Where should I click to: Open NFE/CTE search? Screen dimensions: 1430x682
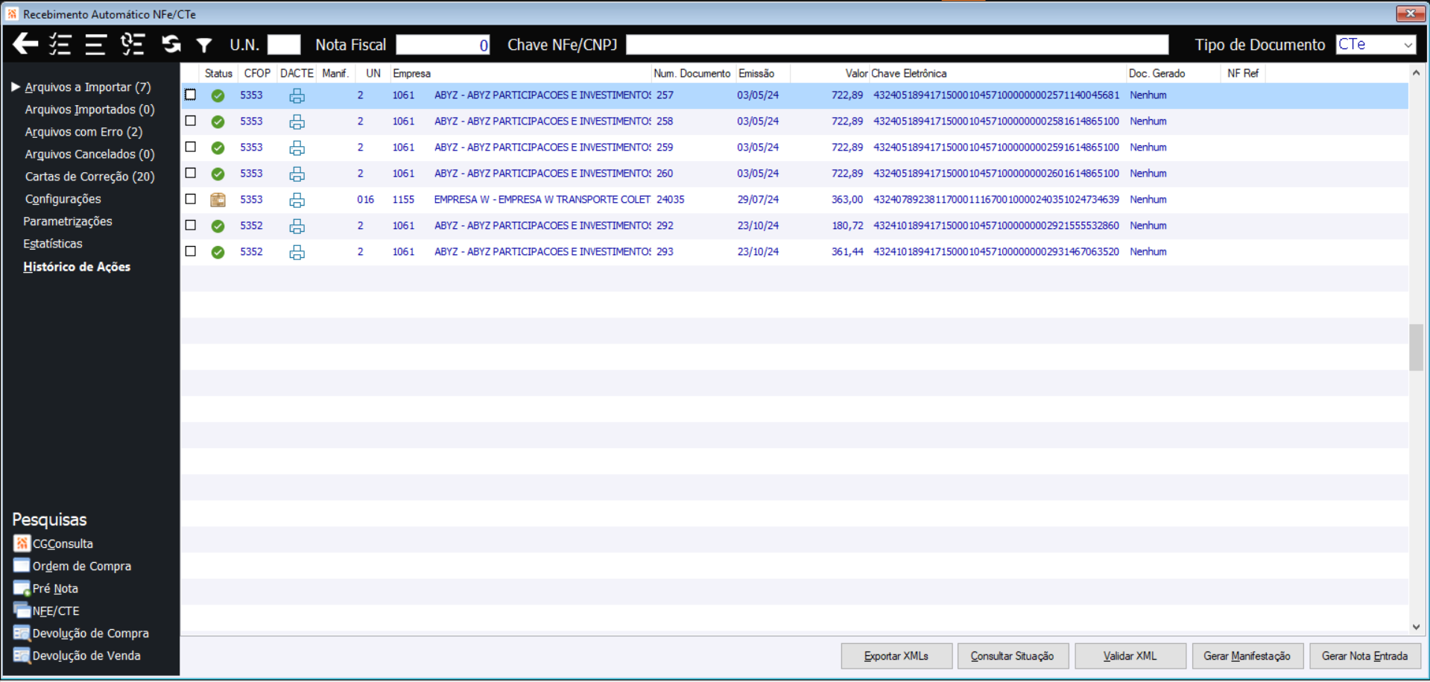[x=47, y=610]
